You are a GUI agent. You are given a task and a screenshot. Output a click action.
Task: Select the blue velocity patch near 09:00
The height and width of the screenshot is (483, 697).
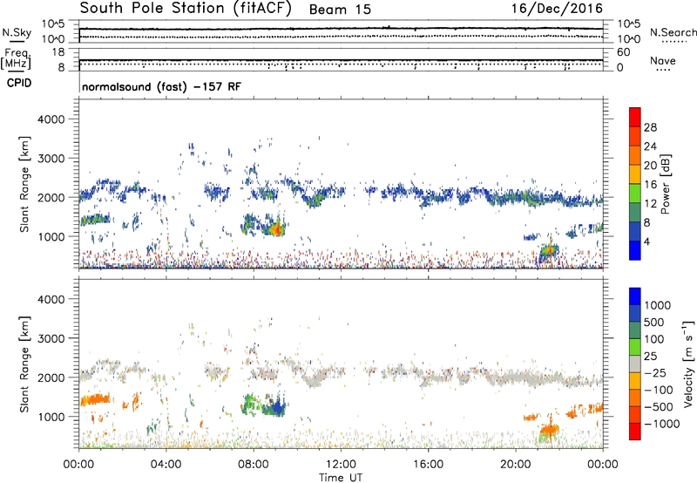pyautogui.click(x=276, y=407)
